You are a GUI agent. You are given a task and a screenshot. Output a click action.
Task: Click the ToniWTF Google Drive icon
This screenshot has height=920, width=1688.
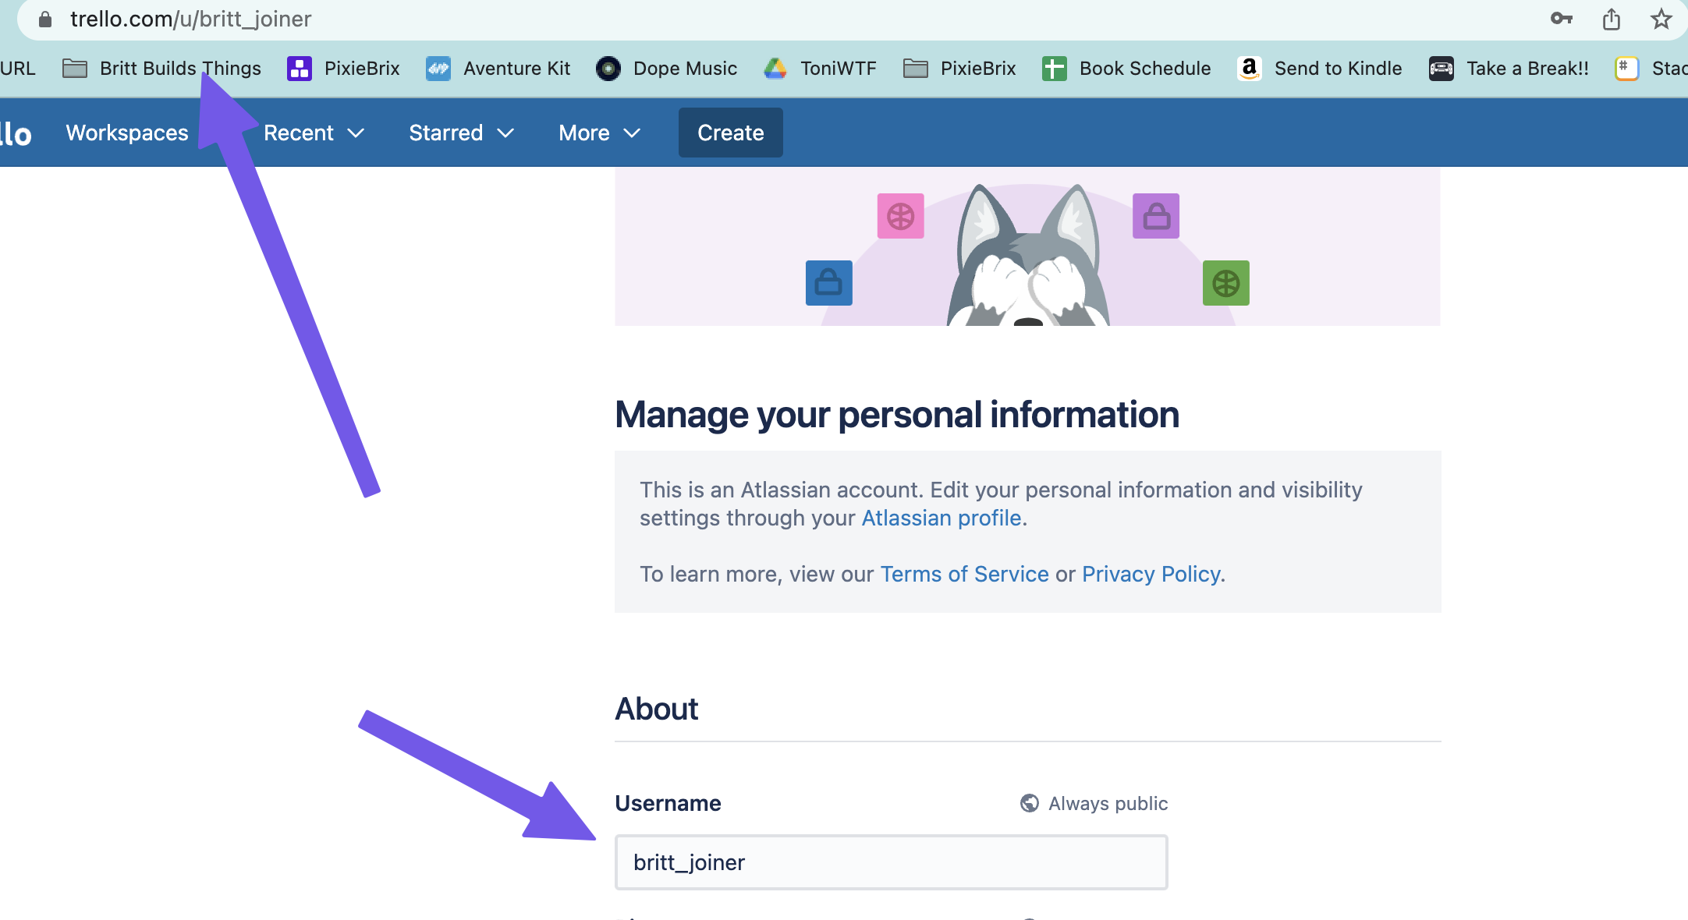(x=775, y=69)
